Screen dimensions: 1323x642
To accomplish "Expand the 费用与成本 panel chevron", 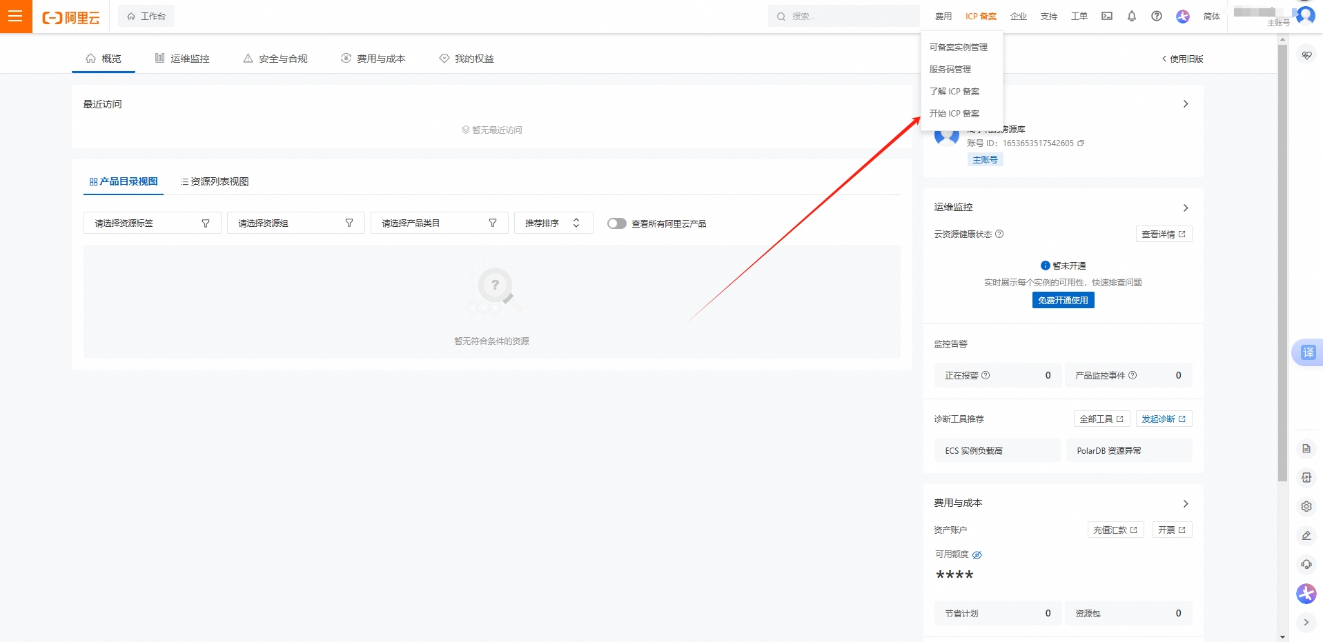I will 1186,503.
